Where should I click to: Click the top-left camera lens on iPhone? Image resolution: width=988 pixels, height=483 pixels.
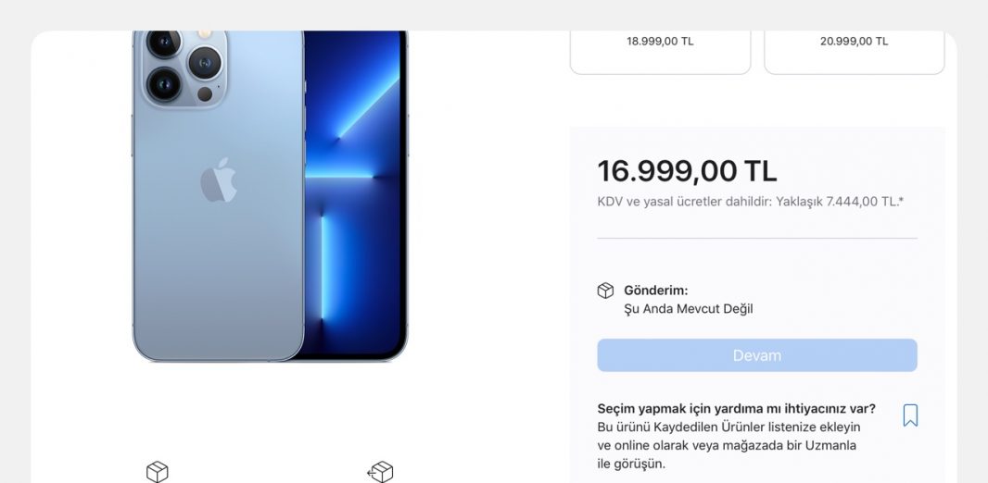(x=164, y=43)
